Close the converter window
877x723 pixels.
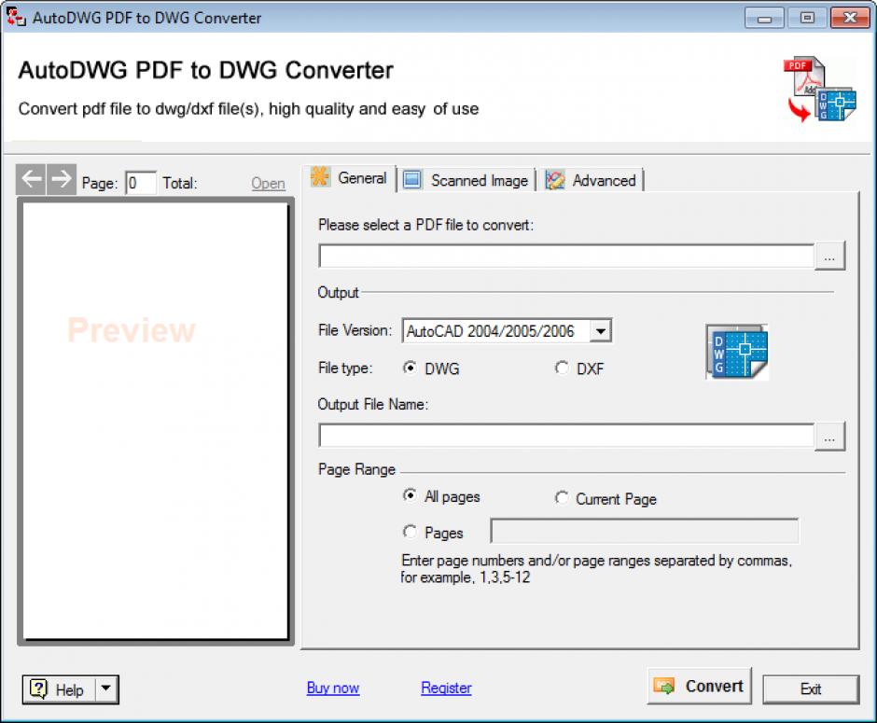coord(850,19)
